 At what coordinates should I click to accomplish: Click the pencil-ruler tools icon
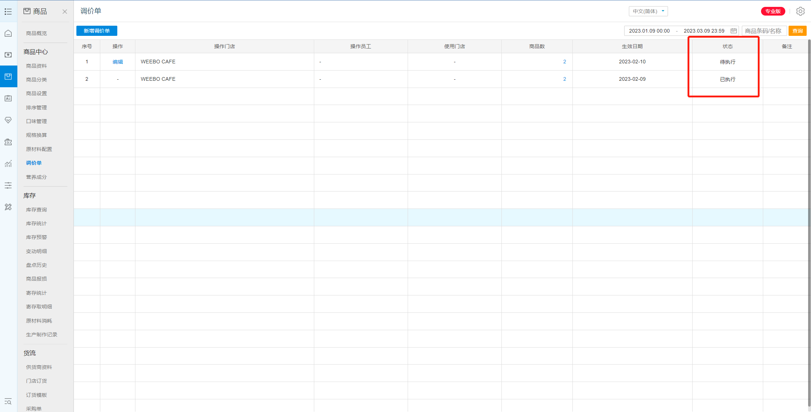point(8,207)
